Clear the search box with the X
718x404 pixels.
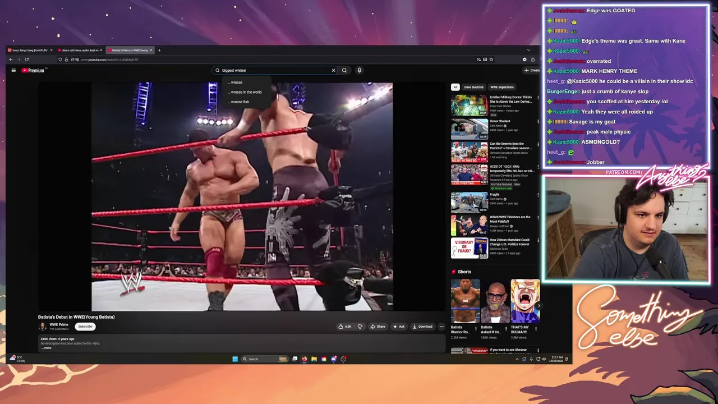[x=333, y=70]
